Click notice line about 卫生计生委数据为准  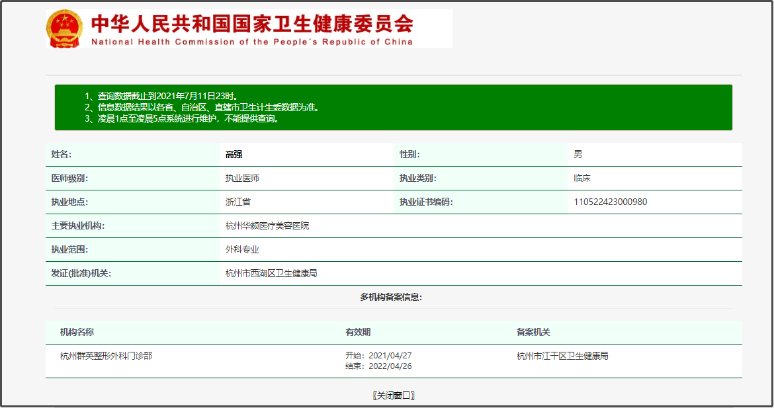click(x=203, y=108)
